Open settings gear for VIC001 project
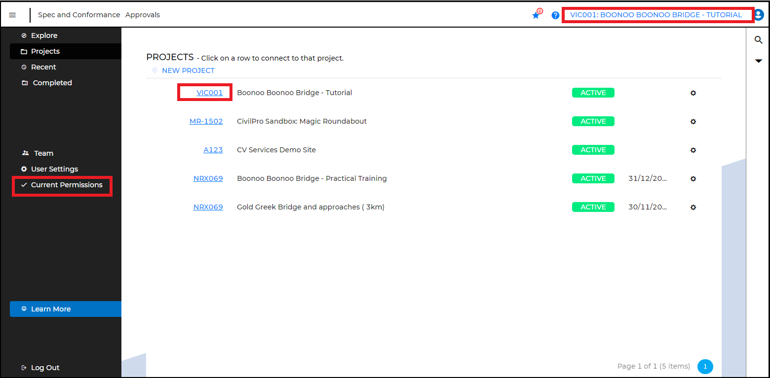 [x=693, y=93]
